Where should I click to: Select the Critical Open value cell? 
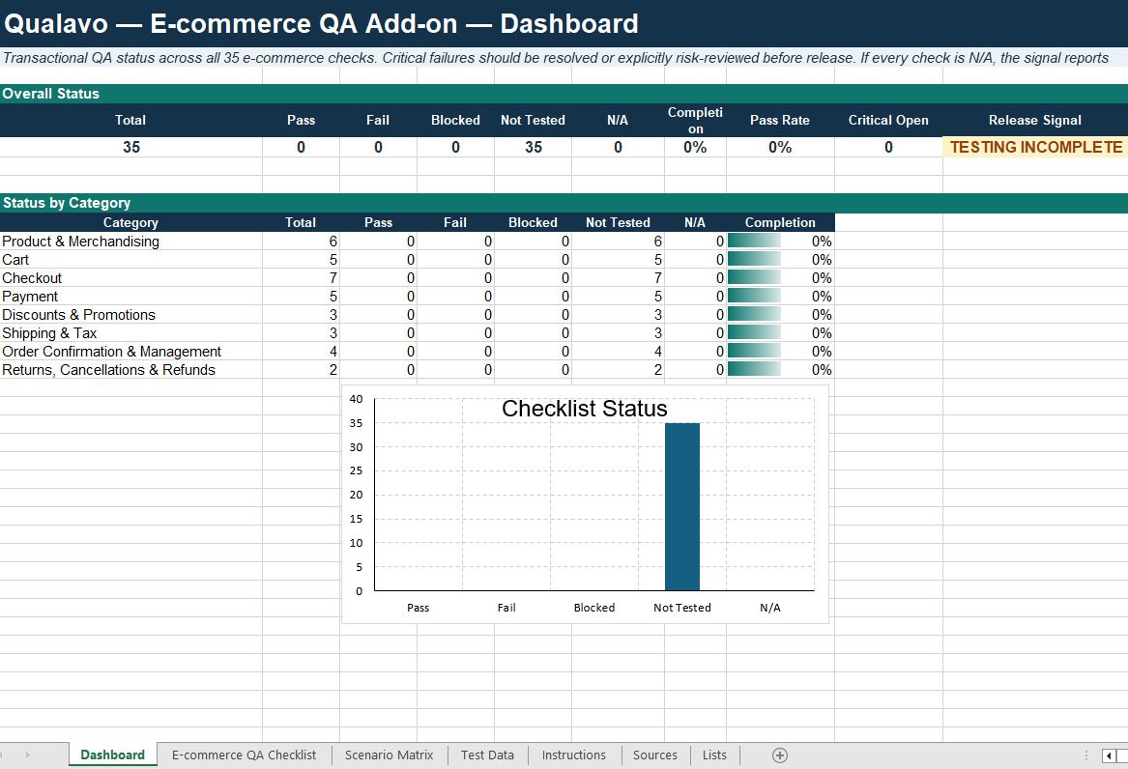coord(888,148)
